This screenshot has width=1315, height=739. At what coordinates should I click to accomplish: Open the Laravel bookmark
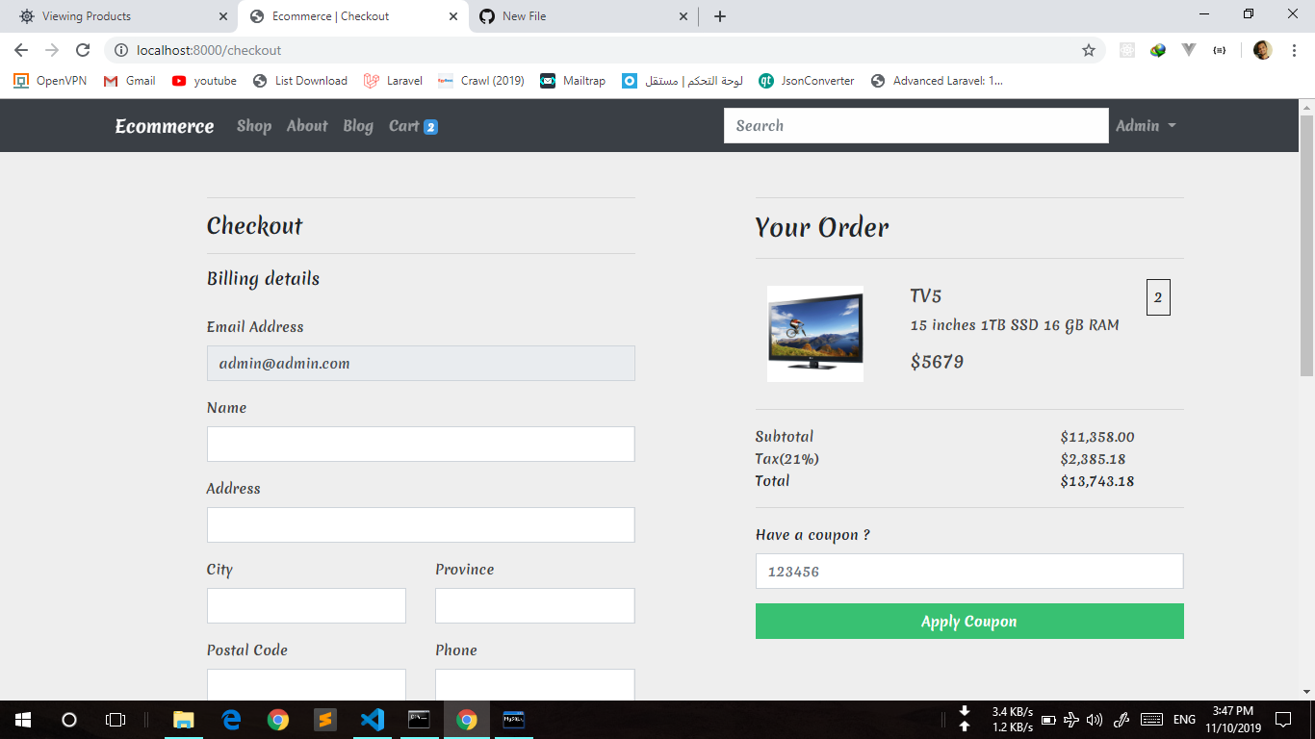[x=393, y=81]
